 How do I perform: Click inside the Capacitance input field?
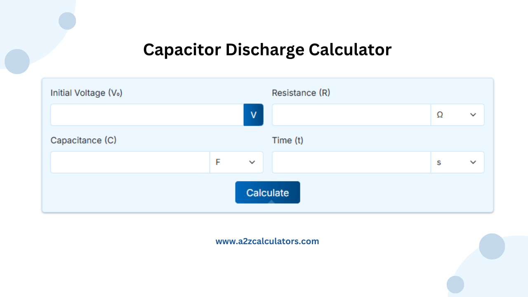pos(130,162)
